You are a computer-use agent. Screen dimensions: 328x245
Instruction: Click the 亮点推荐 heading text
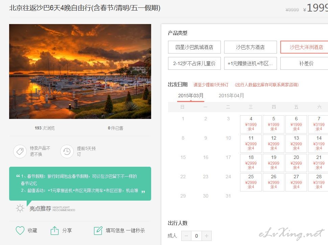point(40,208)
